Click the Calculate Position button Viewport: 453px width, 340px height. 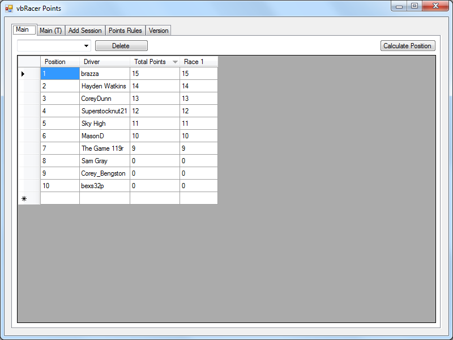pyautogui.click(x=408, y=46)
